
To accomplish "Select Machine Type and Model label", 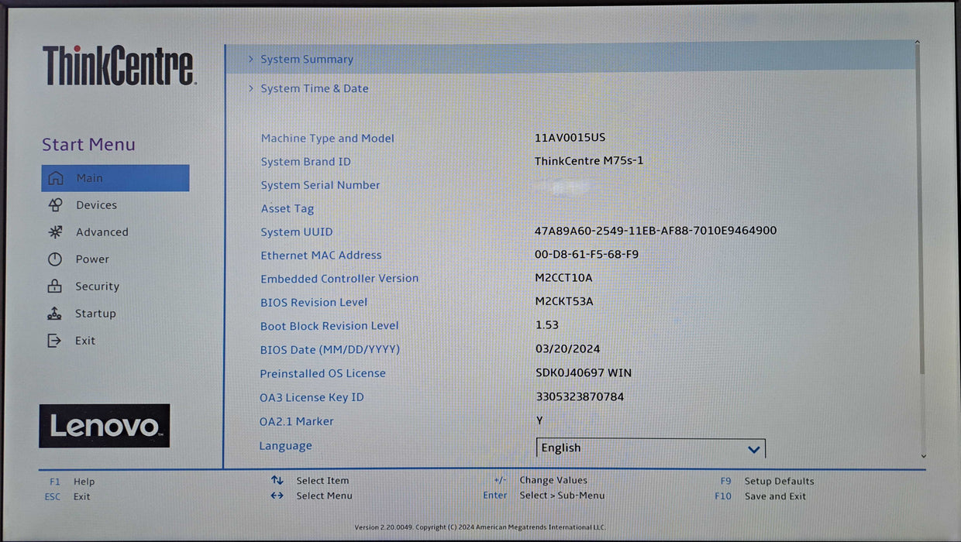I will pos(327,139).
